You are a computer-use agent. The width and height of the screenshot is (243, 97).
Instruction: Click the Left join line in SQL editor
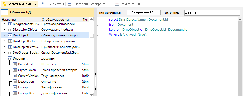[148, 29]
